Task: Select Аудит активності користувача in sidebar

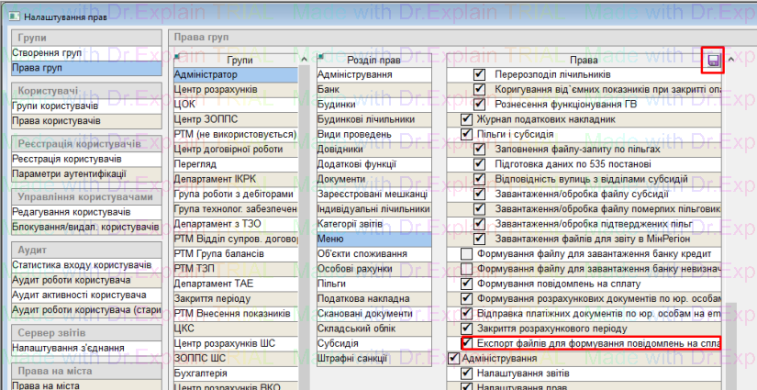Action: pyautogui.click(x=78, y=295)
